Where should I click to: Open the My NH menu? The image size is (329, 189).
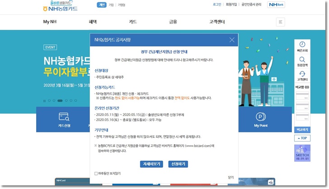click(50, 22)
